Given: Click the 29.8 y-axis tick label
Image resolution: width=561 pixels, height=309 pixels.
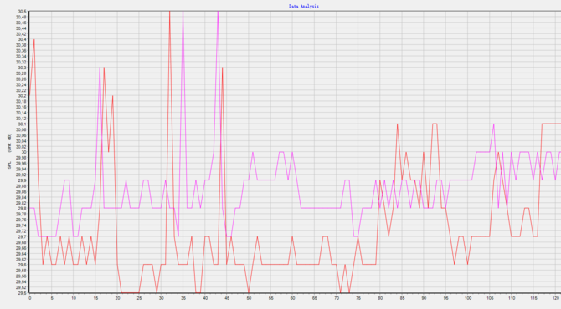Looking at the screenshot, I should pos(22,209).
